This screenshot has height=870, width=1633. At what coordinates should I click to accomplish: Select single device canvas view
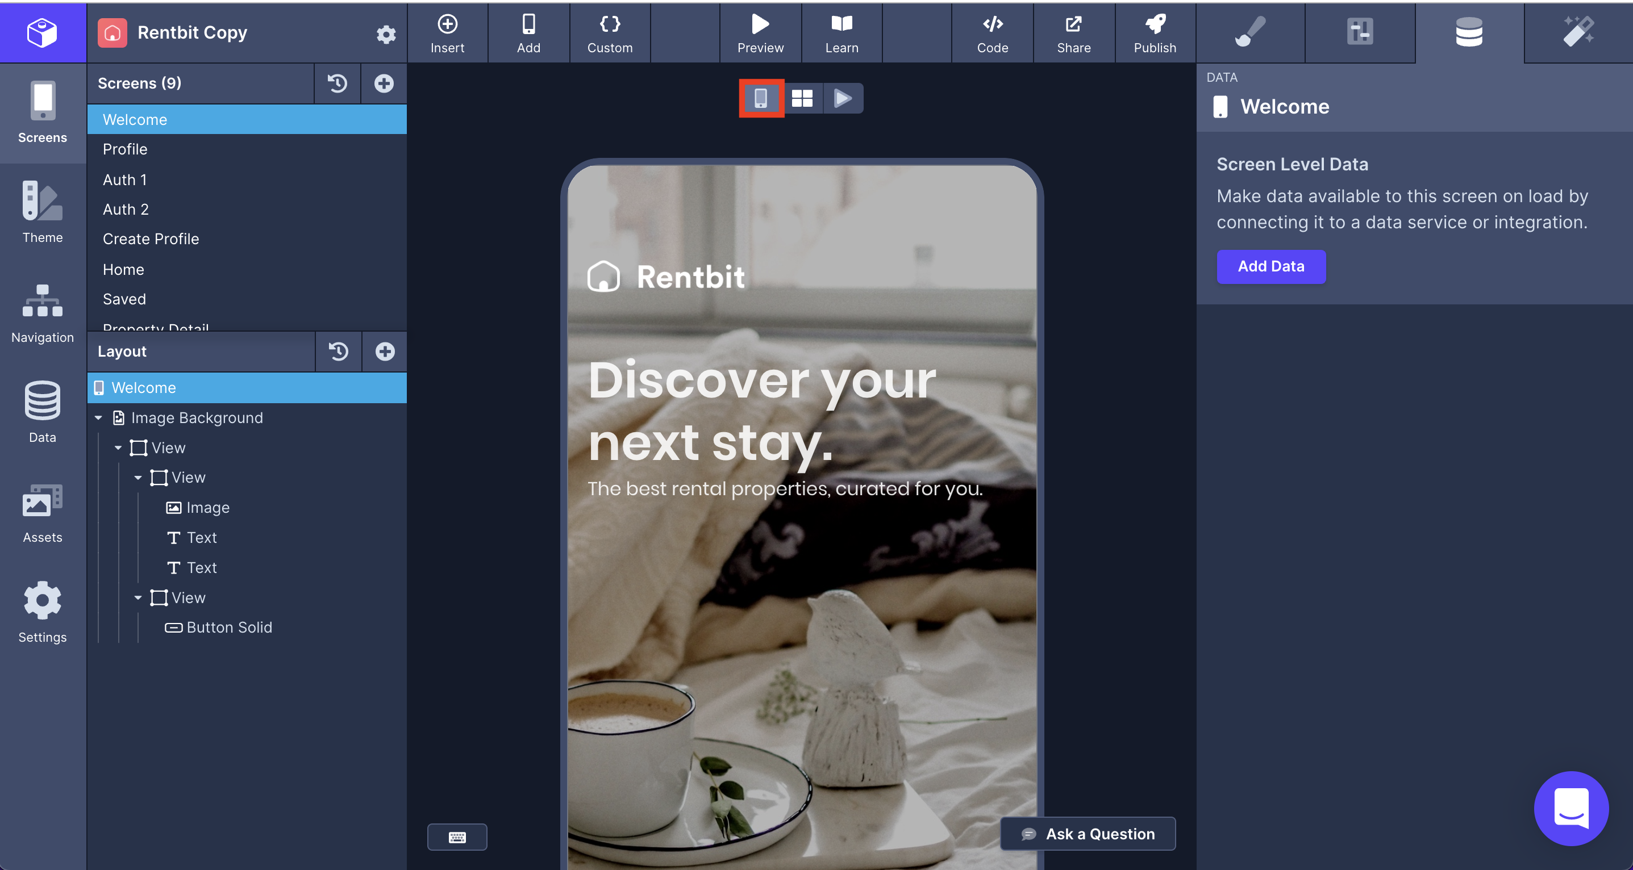point(761,98)
